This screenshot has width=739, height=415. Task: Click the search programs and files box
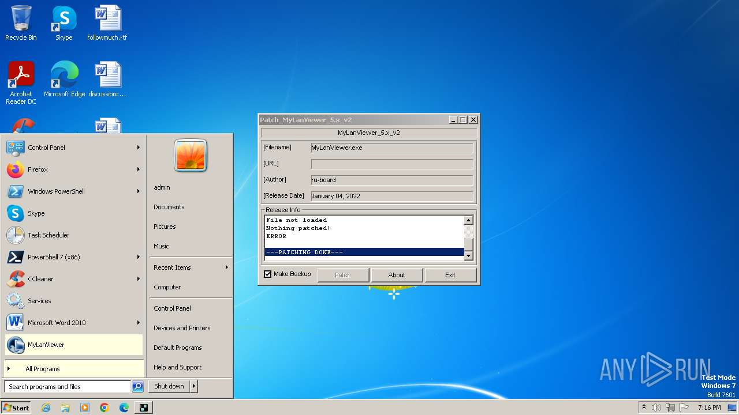pyautogui.click(x=68, y=387)
